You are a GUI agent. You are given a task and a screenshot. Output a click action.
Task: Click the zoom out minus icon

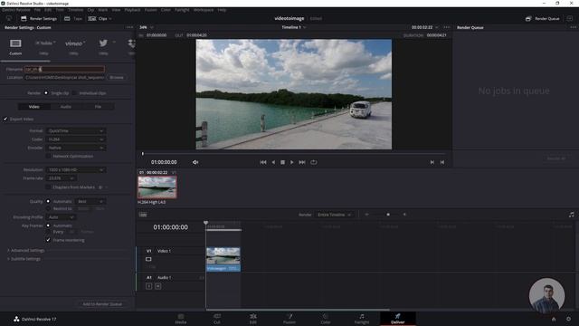[366, 215]
